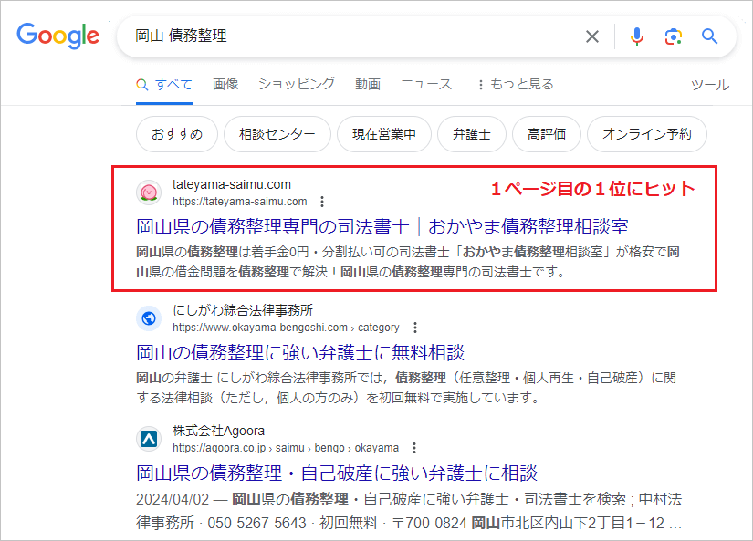
Task: Click the search magnifier icon
Action: [x=709, y=36]
